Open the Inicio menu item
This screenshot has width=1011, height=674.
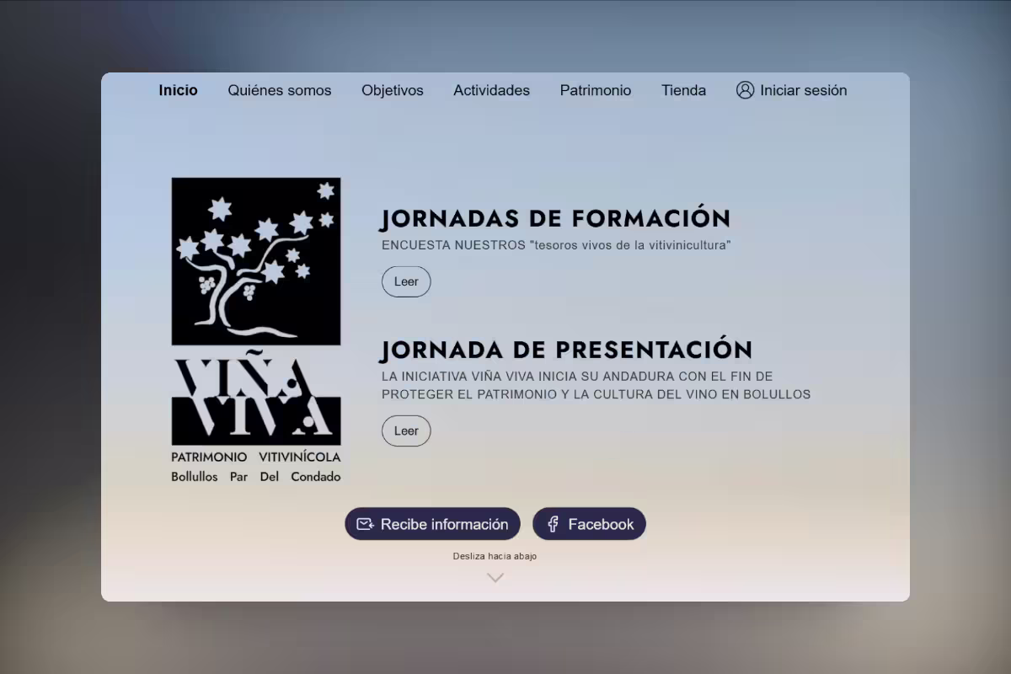pos(178,90)
